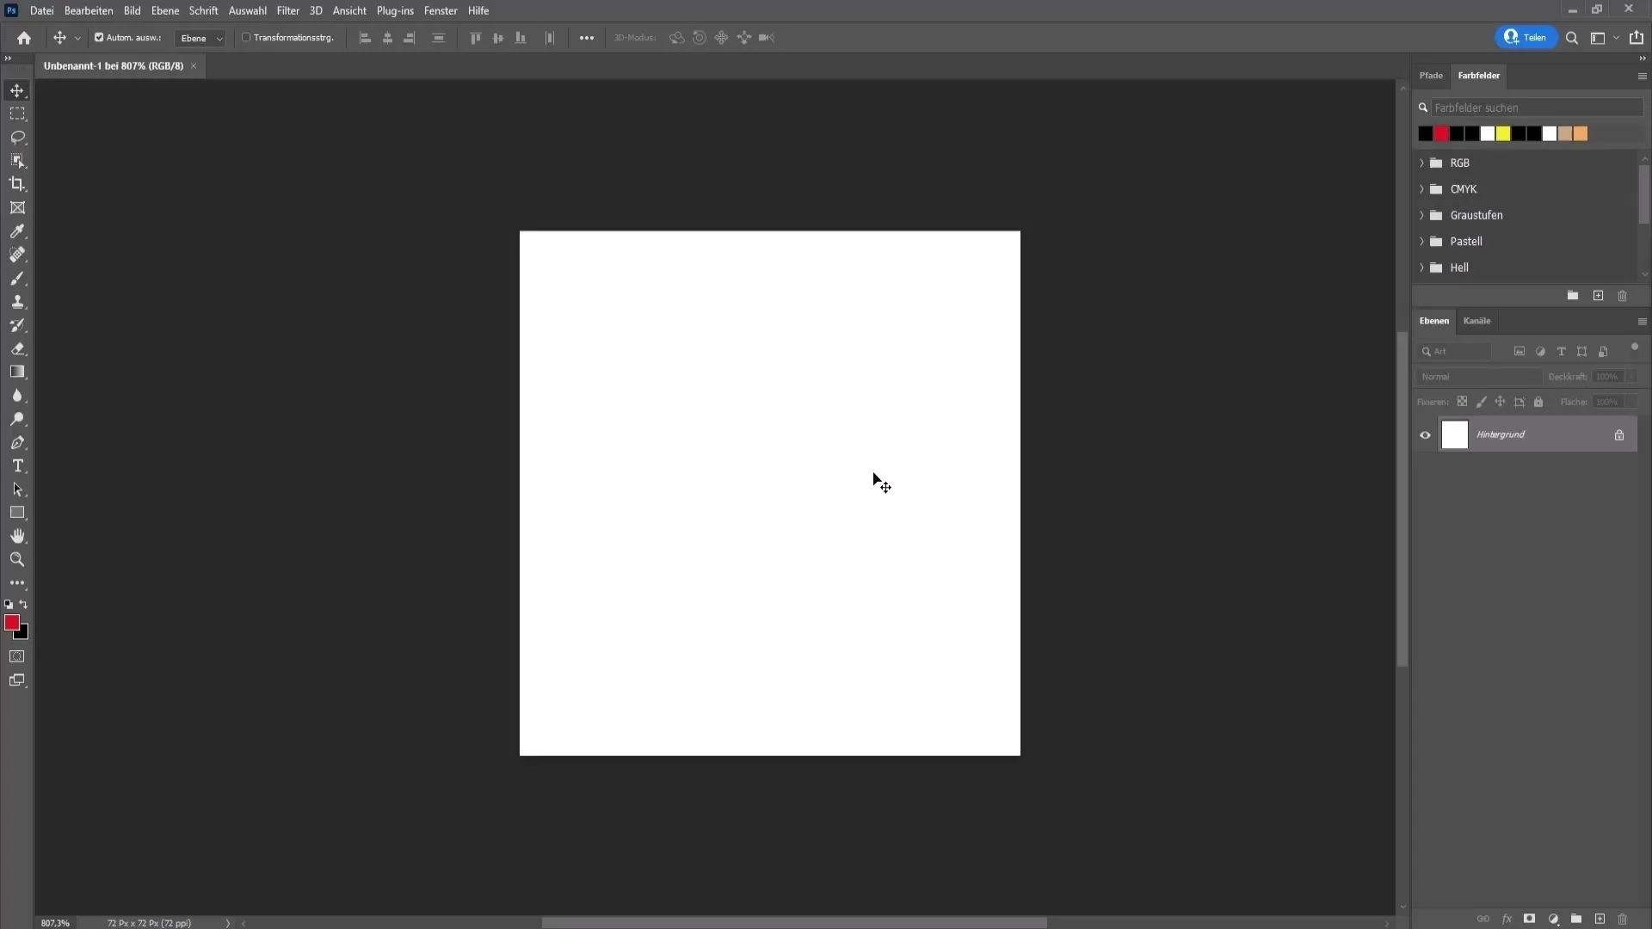The width and height of the screenshot is (1652, 929).
Task: Open the Ebene auto-select dropdown
Action: (200, 39)
